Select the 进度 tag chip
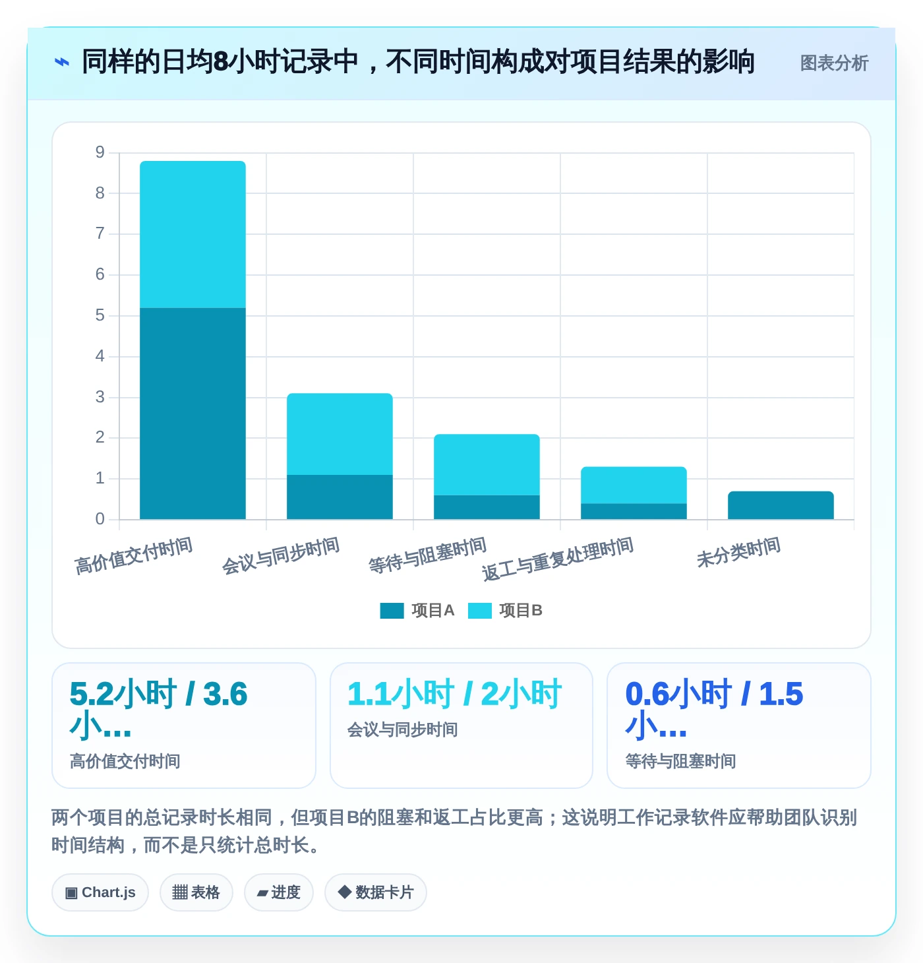Viewport: 923px width, 963px height. click(279, 892)
